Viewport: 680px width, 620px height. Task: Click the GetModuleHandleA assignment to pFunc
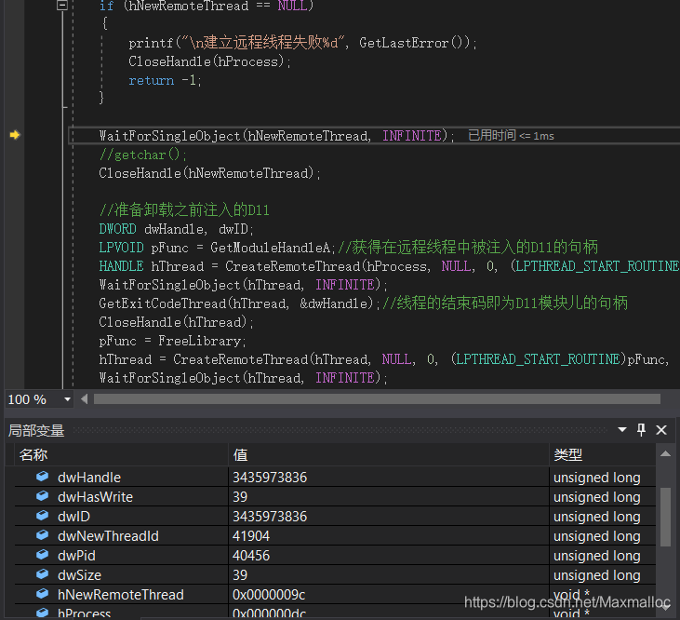point(217,248)
